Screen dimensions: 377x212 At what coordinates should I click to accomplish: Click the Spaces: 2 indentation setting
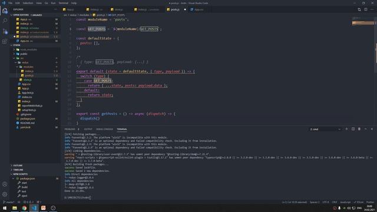[x=315, y=202]
